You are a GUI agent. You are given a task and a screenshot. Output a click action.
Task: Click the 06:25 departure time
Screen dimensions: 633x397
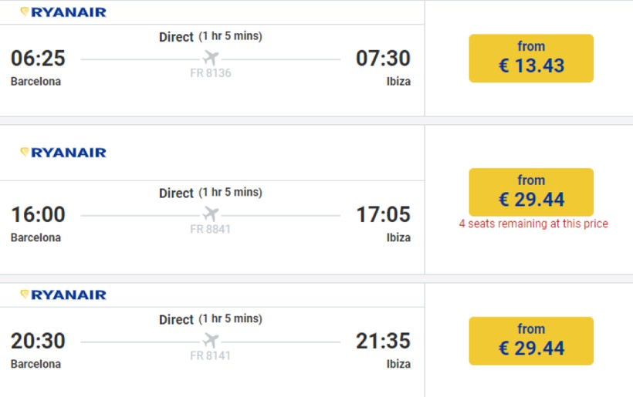coord(38,59)
